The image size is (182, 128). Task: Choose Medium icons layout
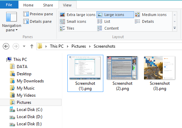151,15
